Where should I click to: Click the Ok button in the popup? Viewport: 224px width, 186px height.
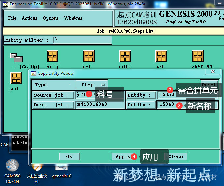[x=69, y=156]
